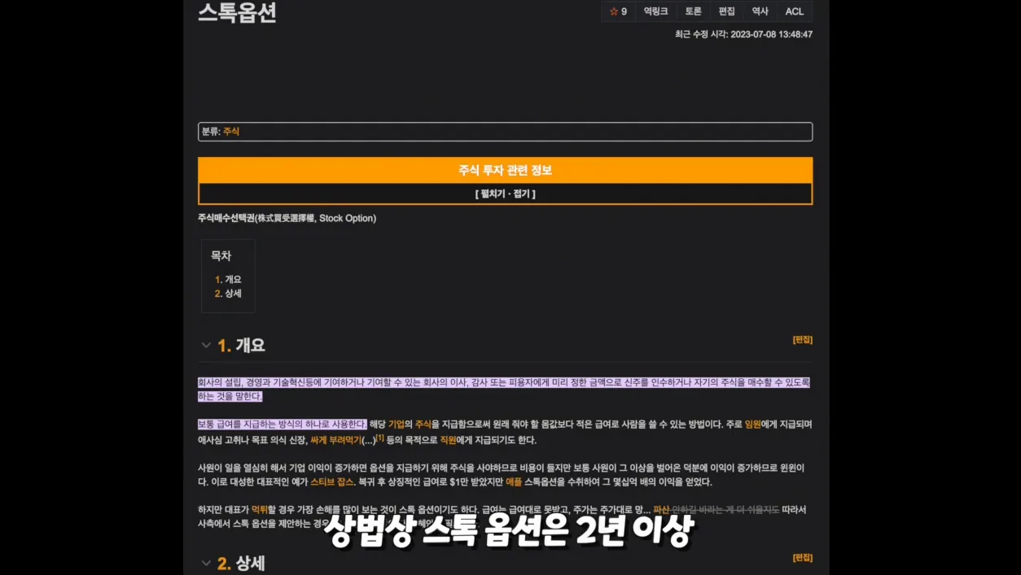Open the 애플 link

pyautogui.click(x=514, y=482)
